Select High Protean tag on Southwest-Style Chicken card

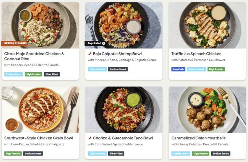click(13, 154)
